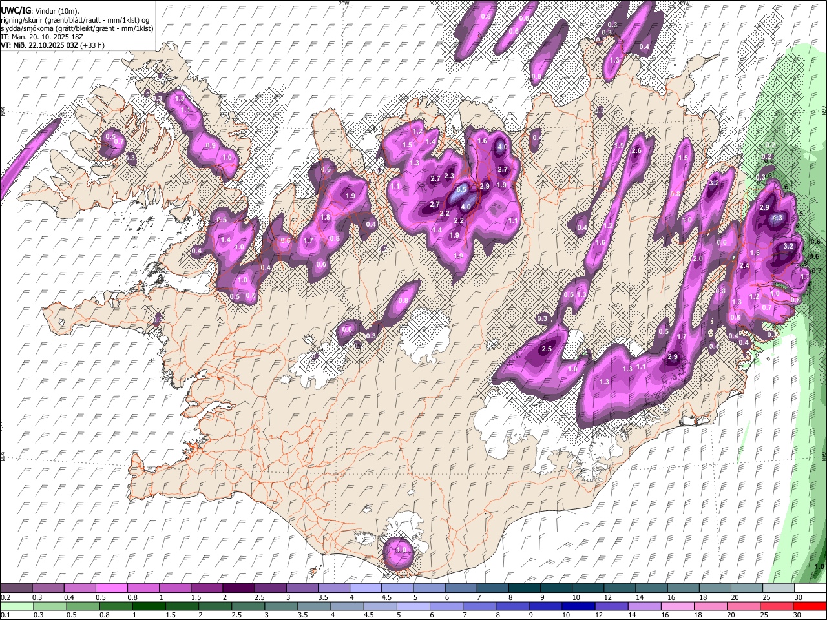The height and width of the screenshot is (620, 827).
Task: Click the crimson 25–30 bottom-row legend swatch
Action: coord(776,606)
